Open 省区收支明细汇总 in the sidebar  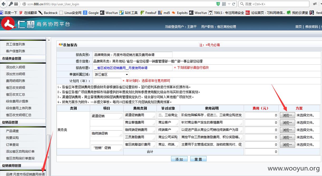tap(19, 115)
